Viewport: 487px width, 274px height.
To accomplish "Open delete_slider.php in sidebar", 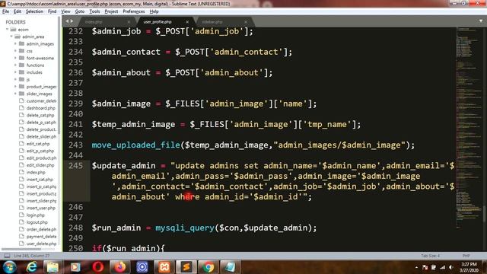I will (41, 137).
